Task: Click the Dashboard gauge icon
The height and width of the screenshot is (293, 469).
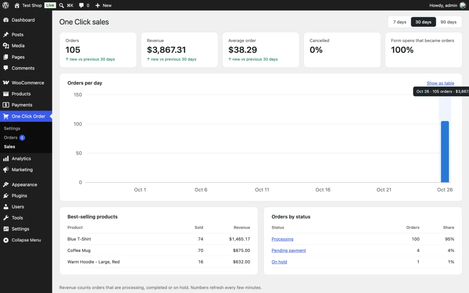Action: click(x=6, y=20)
